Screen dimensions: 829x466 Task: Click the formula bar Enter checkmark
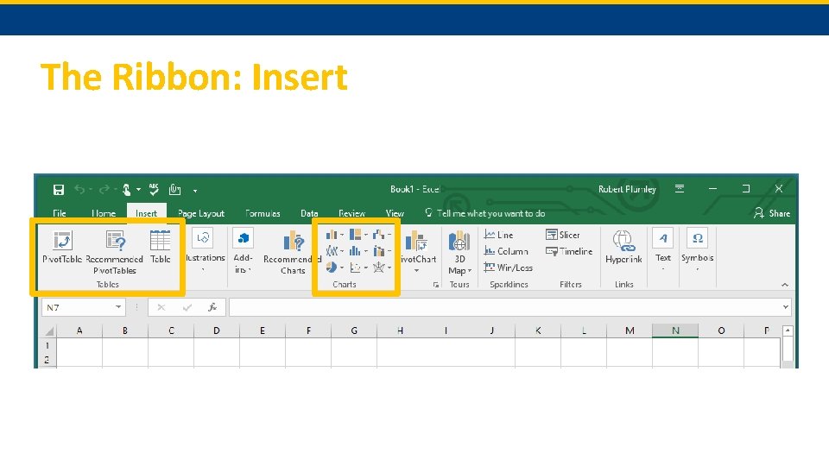click(x=187, y=307)
